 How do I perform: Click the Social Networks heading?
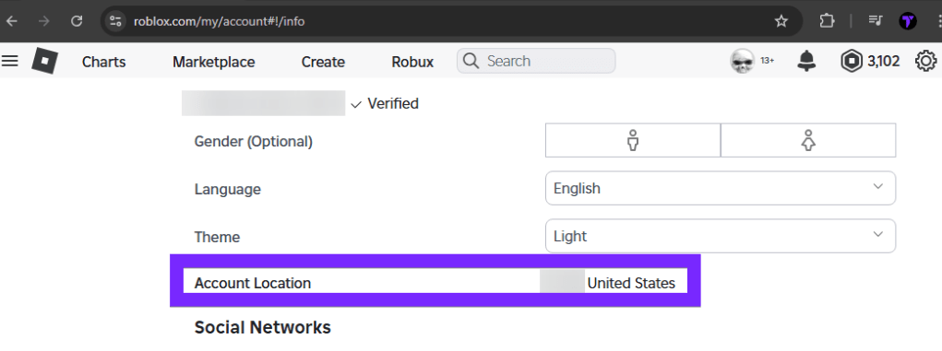click(x=263, y=328)
